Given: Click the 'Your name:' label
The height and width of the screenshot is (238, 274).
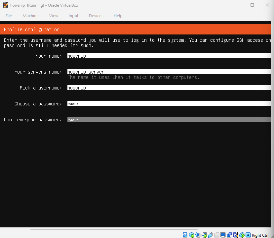Looking at the screenshot, I should pyautogui.click(x=49, y=56).
